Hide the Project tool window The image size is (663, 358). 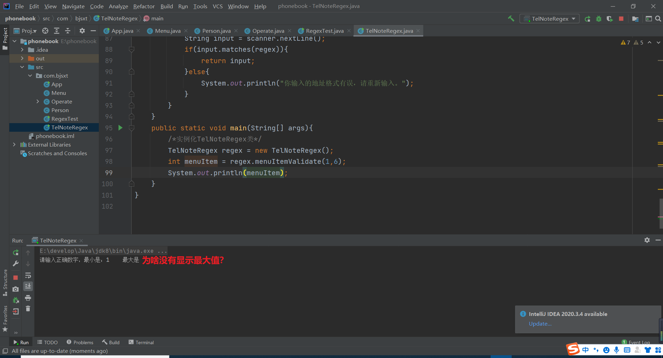pyautogui.click(x=93, y=31)
